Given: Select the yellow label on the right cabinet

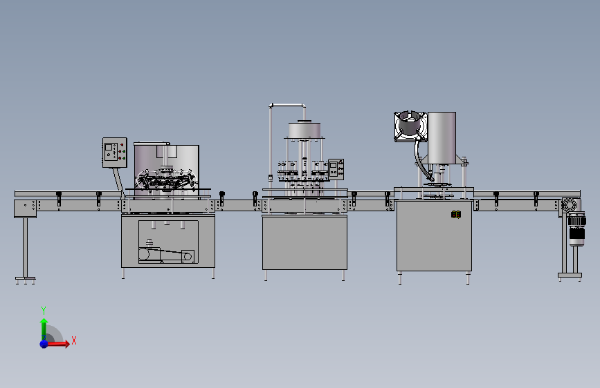Looking at the screenshot, I should 456,215.
